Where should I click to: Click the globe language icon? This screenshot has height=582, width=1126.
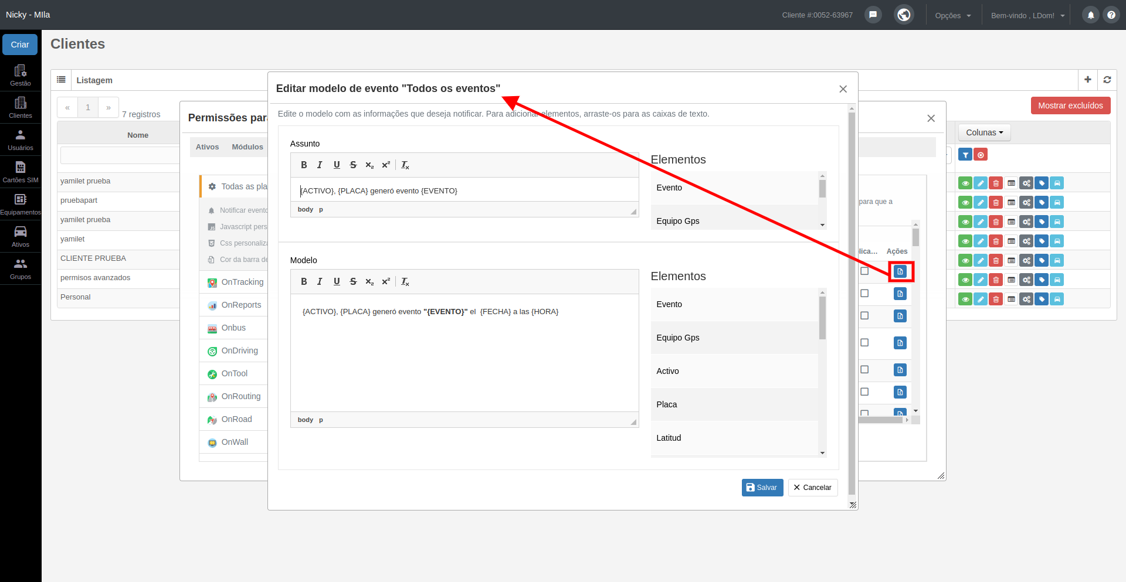904,15
